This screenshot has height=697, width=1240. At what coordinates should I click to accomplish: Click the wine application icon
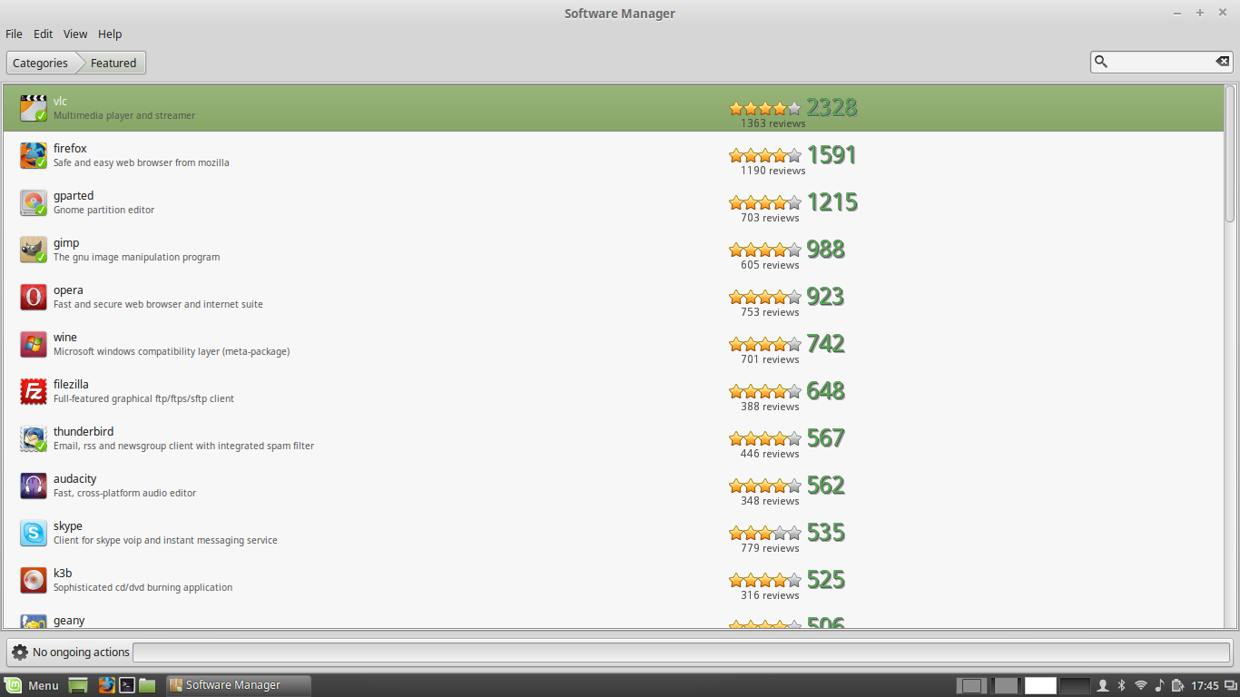pyautogui.click(x=34, y=344)
